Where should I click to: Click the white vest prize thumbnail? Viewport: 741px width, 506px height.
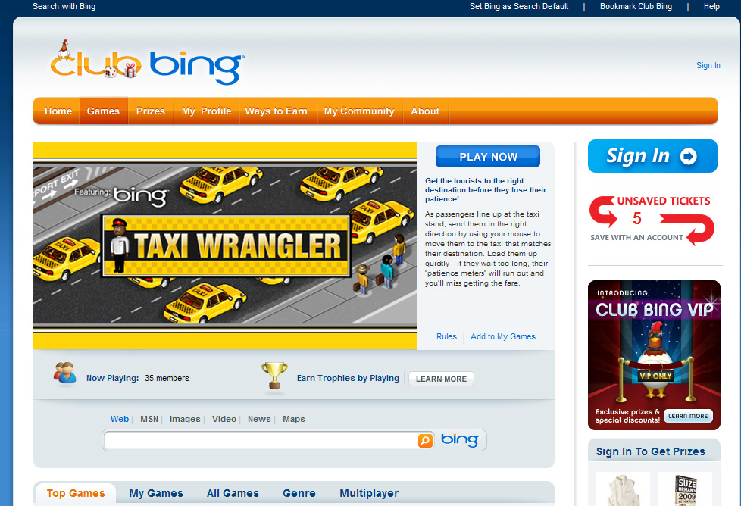623,489
